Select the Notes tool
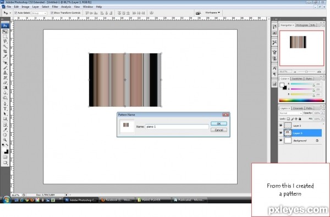330x217 pixels. tap(5, 125)
